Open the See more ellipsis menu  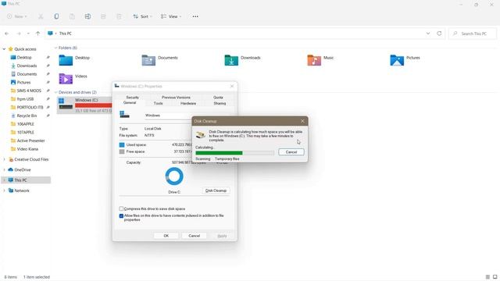click(195, 16)
